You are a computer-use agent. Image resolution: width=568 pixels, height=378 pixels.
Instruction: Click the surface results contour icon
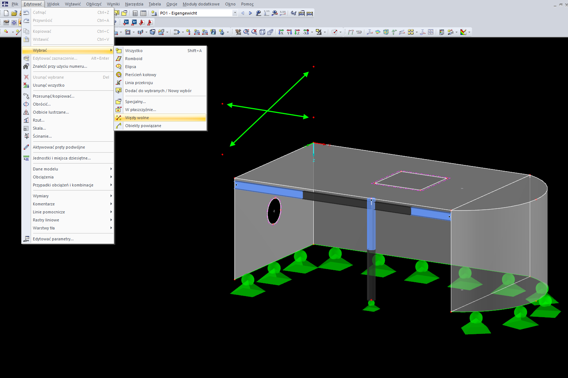click(378, 32)
